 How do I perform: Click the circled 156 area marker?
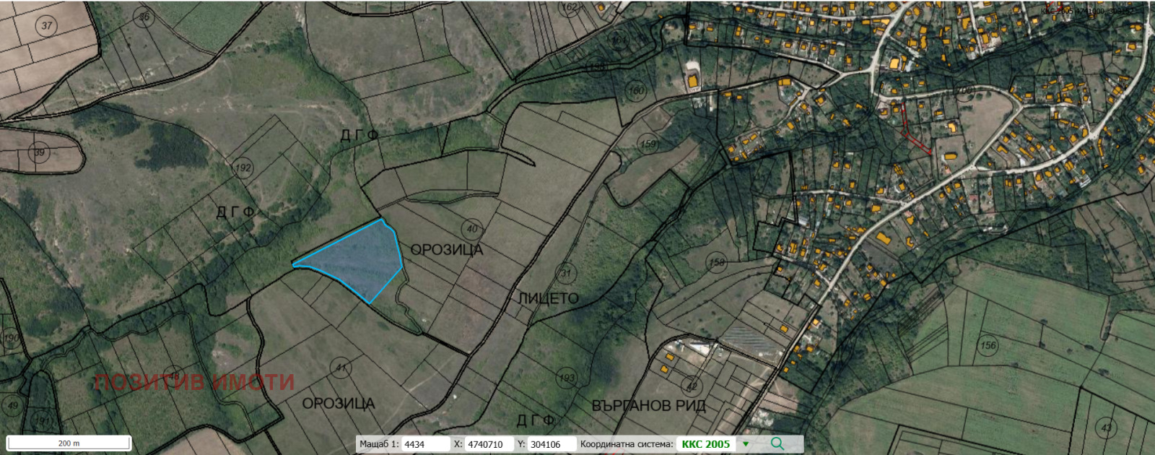click(988, 345)
